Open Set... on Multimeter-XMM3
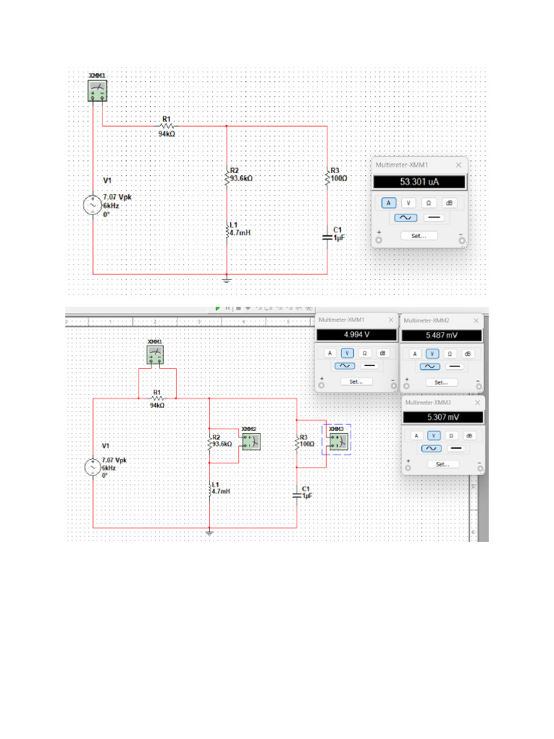The width and height of the screenshot is (554, 739). point(443,465)
